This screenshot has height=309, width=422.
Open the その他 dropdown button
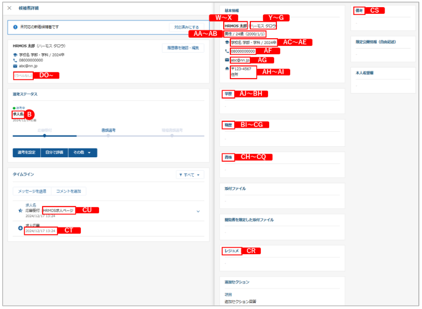pos(83,153)
